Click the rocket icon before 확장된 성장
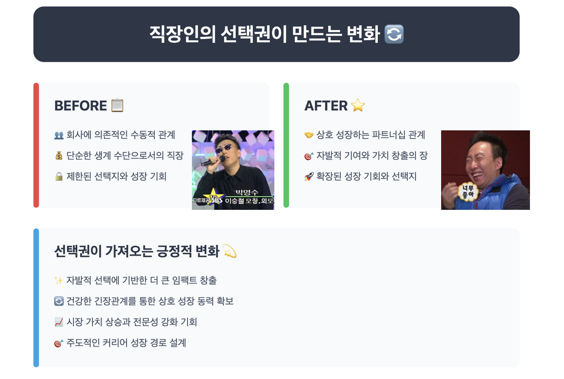The width and height of the screenshot is (564, 379). (309, 177)
